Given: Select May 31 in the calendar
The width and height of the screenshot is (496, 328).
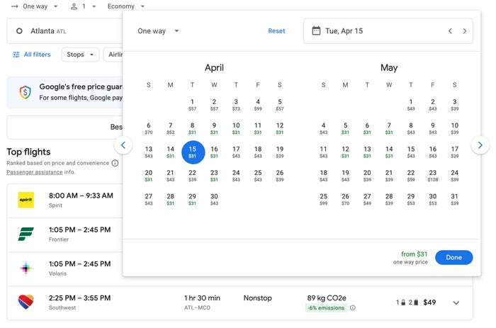Looking at the screenshot, I should (x=455, y=200).
